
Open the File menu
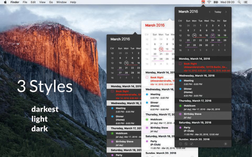pyautogui.click(x=25, y=2)
